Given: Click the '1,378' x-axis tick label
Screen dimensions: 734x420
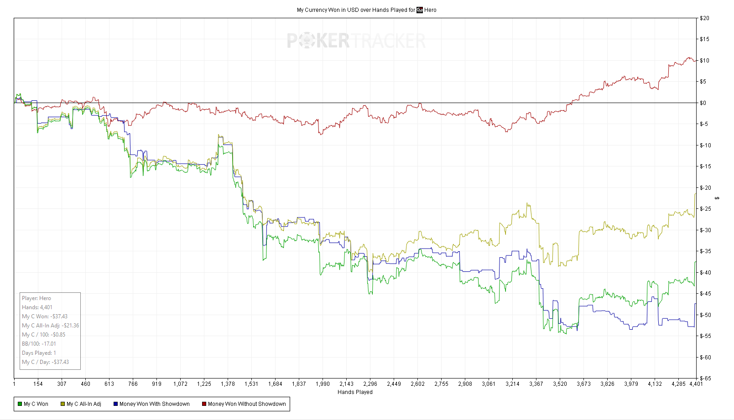Looking at the screenshot, I should (x=228, y=384).
